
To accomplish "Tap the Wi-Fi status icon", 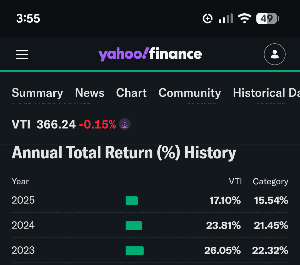I will pos(244,18).
